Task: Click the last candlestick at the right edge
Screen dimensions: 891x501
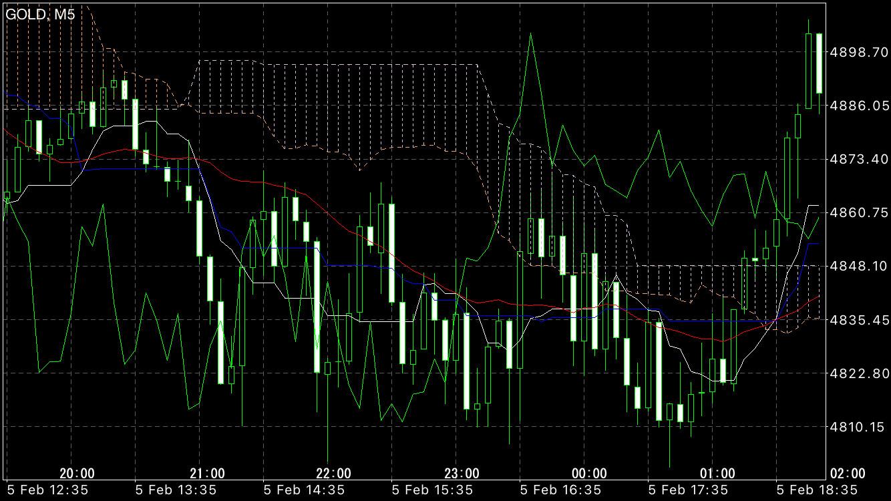Action: tap(819, 63)
